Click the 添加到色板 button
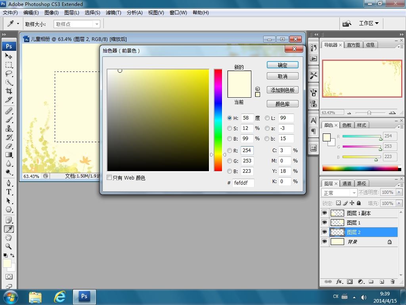 [282, 90]
